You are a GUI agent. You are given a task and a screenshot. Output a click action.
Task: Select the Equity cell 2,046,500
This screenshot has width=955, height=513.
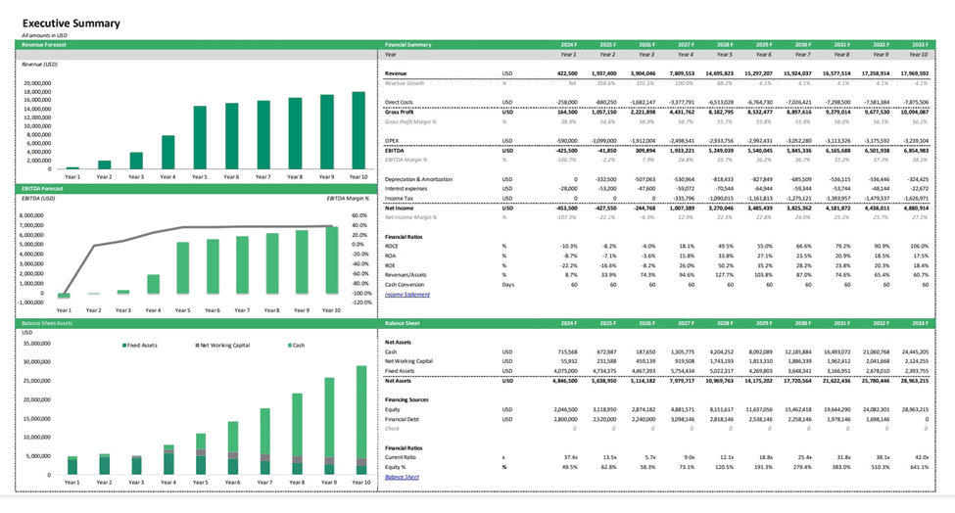pyautogui.click(x=566, y=409)
